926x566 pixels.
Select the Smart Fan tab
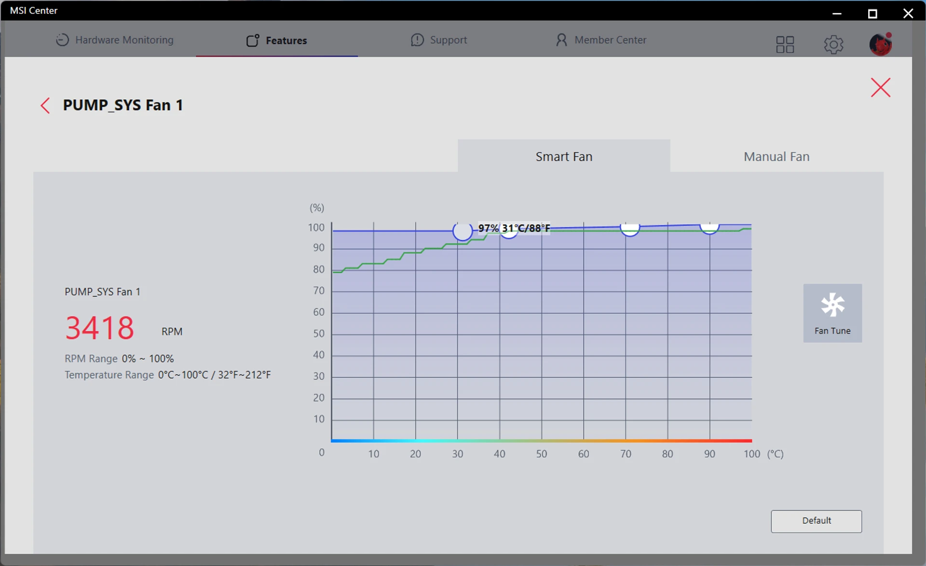(564, 156)
